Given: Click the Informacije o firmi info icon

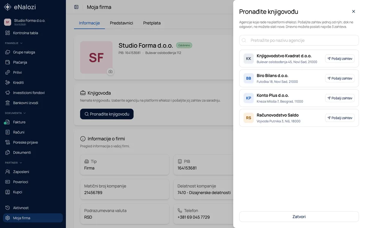Looking at the screenshot, I should tap(83, 139).
